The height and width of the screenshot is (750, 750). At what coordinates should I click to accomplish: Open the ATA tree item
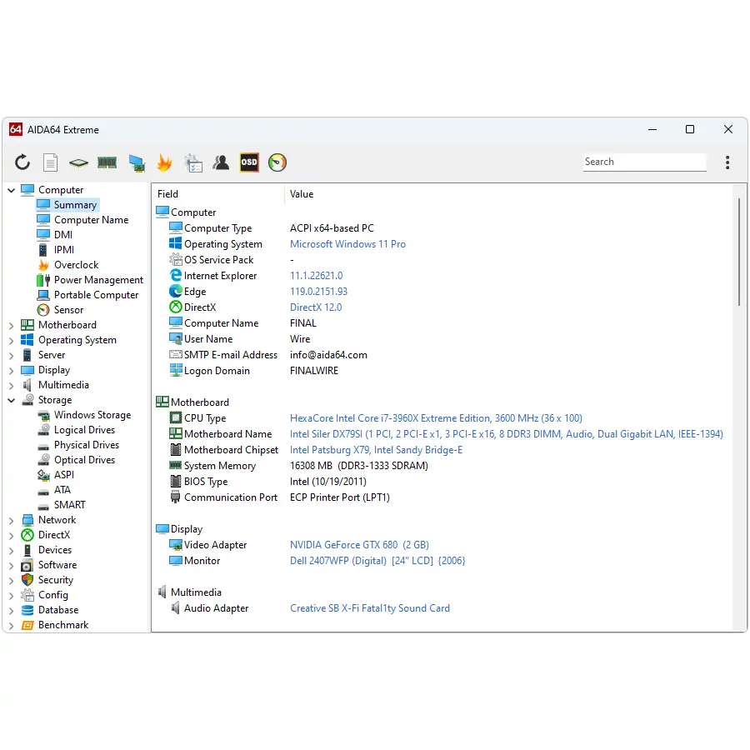[54, 490]
